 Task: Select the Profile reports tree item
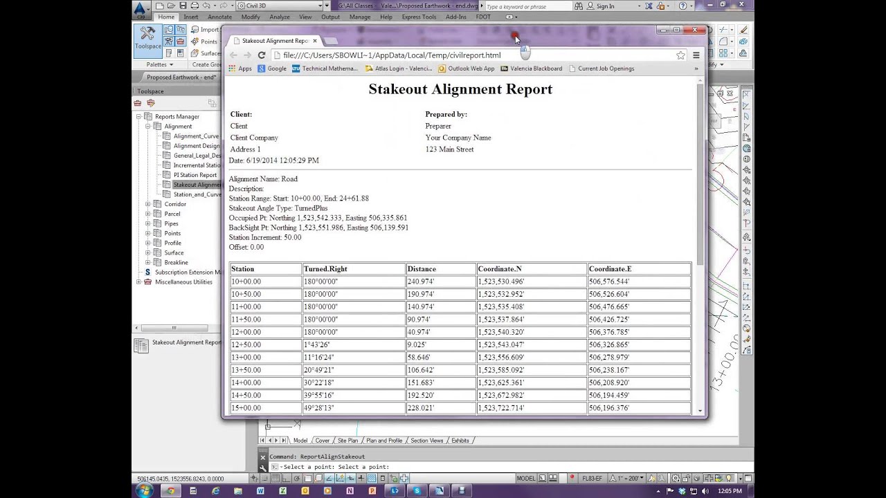point(172,243)
